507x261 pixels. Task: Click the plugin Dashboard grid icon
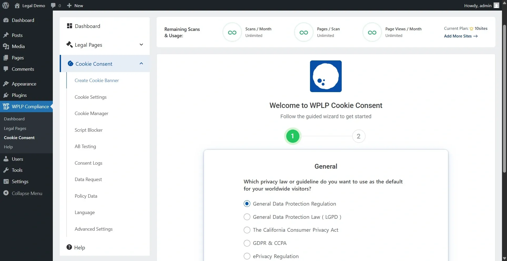tap(69, 26)
